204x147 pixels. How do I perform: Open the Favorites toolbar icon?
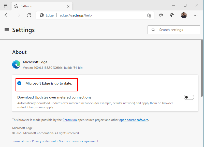[161, 15]
